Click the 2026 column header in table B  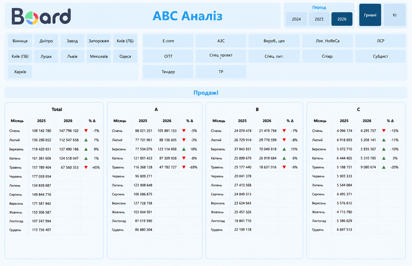click(x=267, y=121)
